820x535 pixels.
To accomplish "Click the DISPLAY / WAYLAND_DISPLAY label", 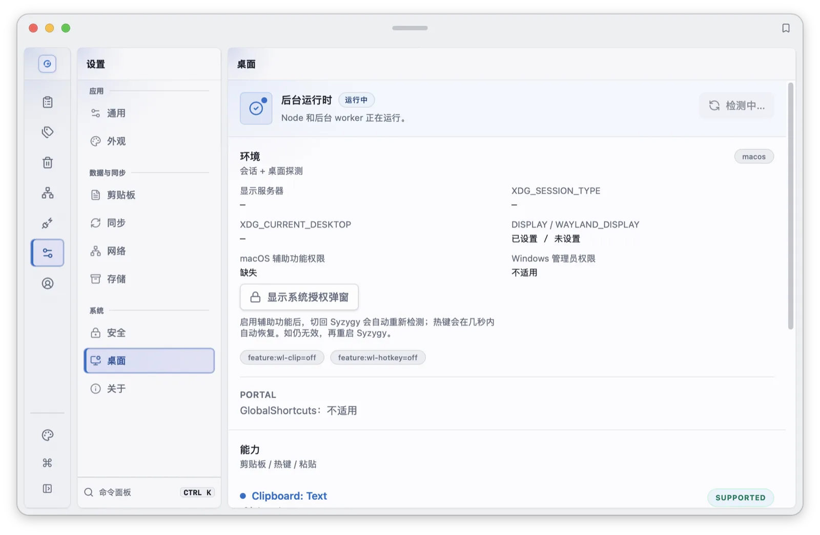I will 575,225.
